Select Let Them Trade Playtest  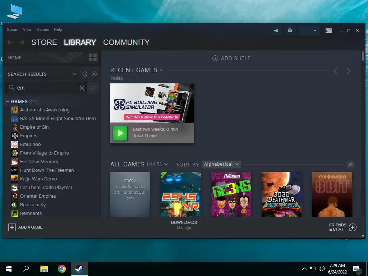[46, 188]
